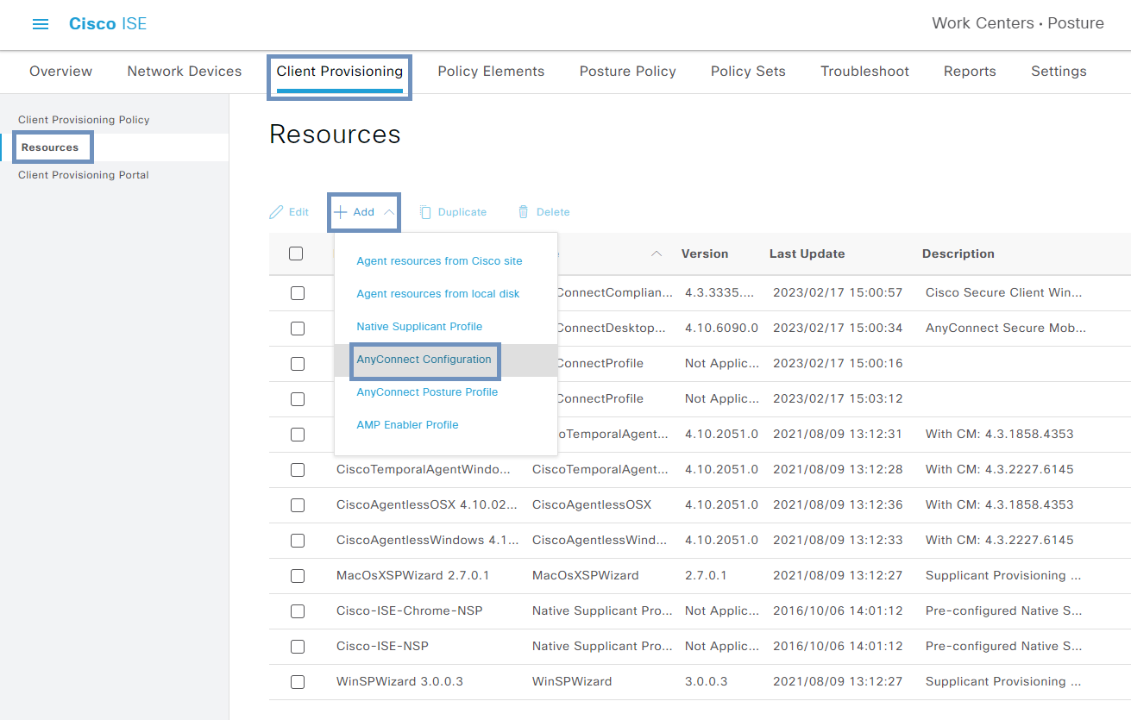The image size is (1131, 720).
Task: Collapse the Add dropdown chevron
Action: (389, 212)
